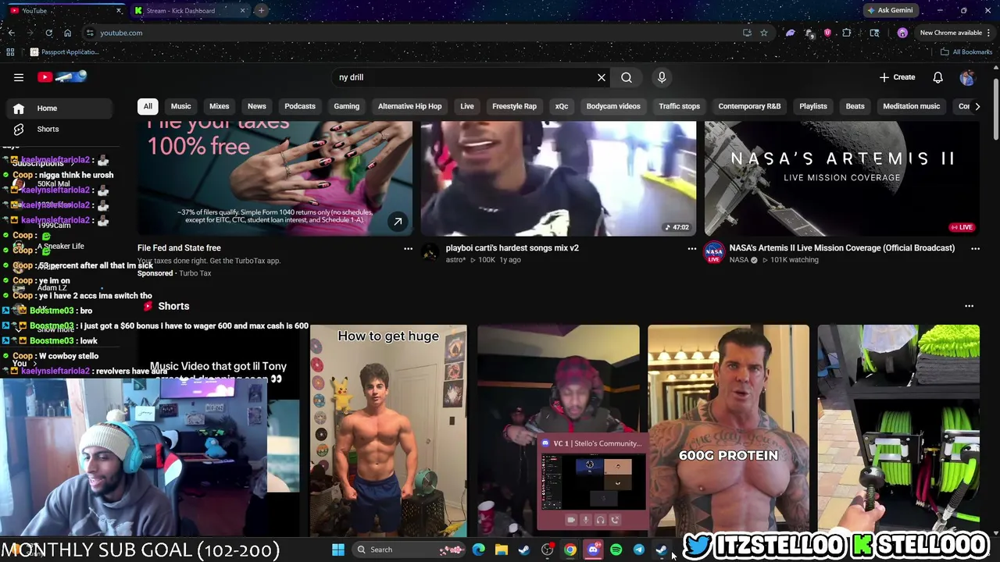The height and width of the screenshot is (562, 1000).
Task: Open options for NASA Artemis II stream
Action: click(975, 248)
